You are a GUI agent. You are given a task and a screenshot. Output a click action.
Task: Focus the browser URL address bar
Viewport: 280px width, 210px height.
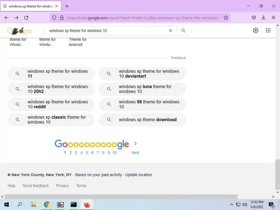coord(143,18)
